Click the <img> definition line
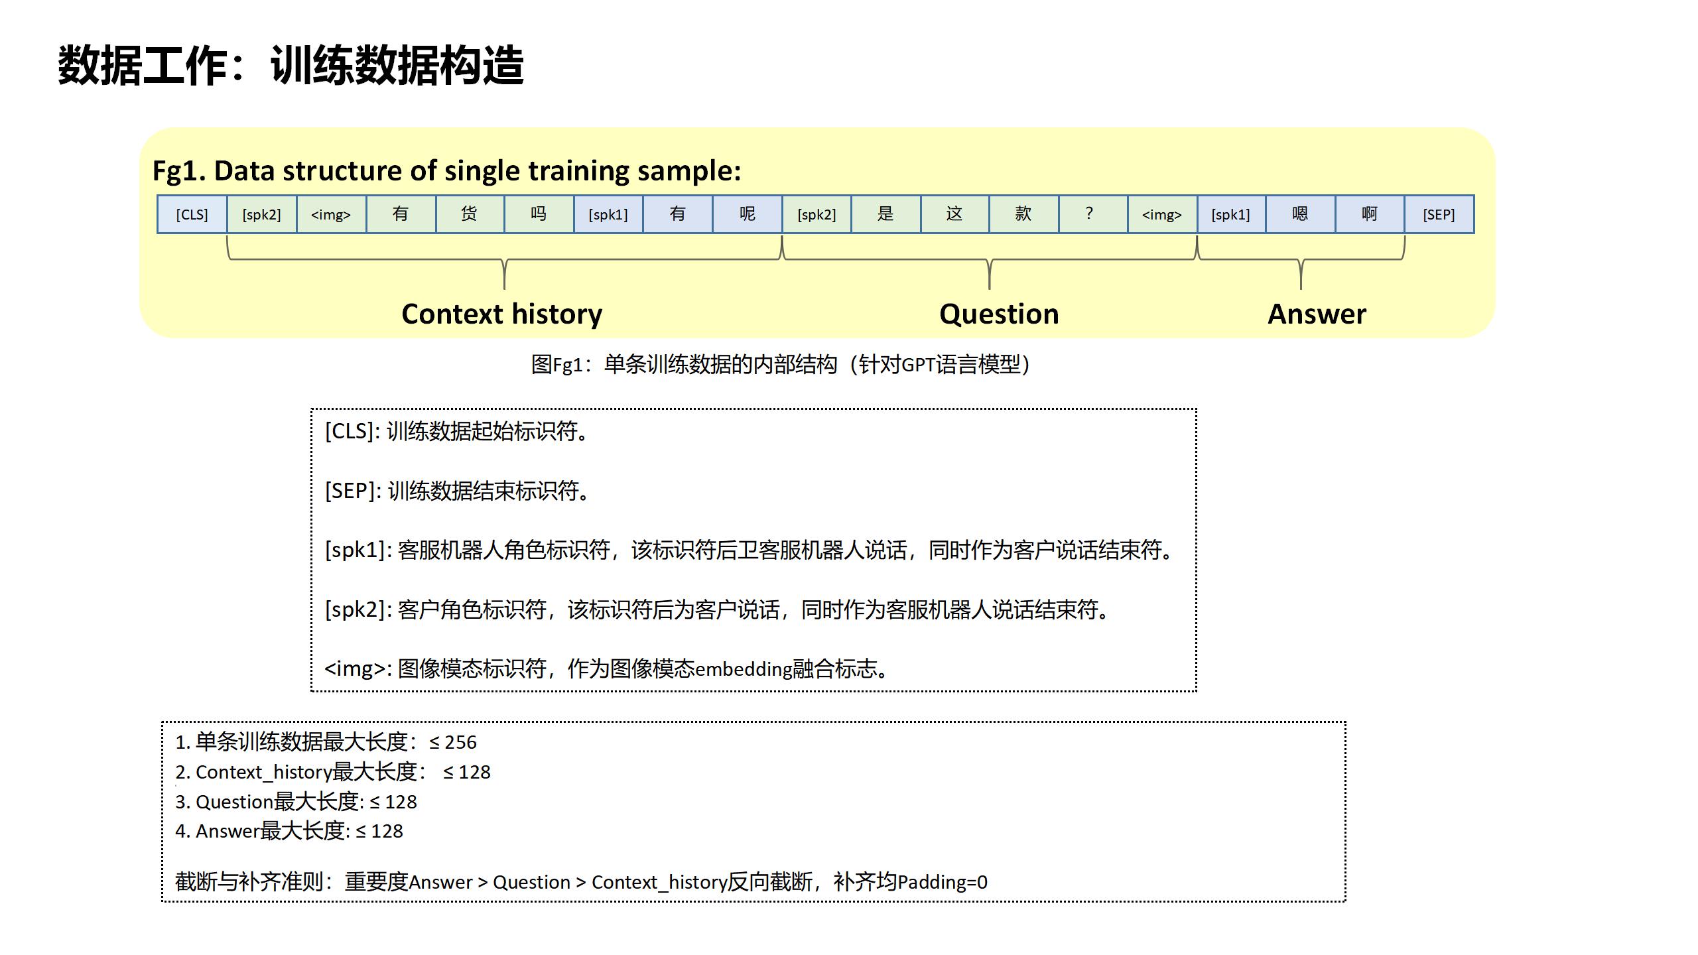The width and height of the screenshot is (1698, 955). point(606,668)
